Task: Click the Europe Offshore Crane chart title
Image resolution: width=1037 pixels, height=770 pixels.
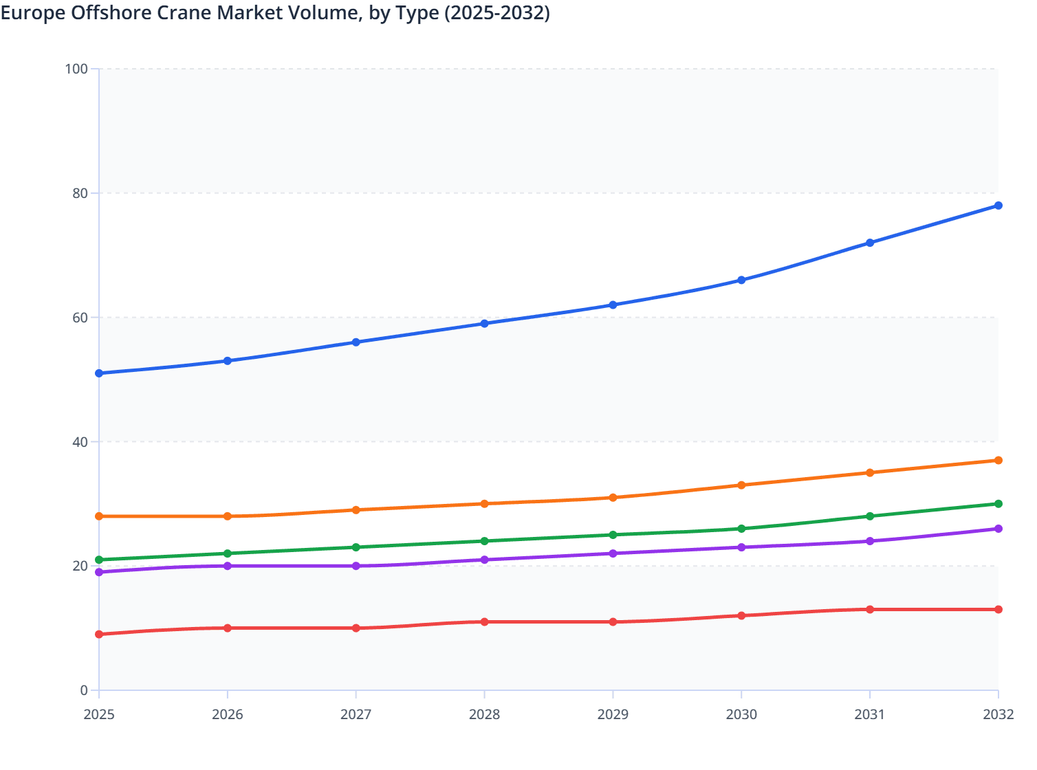Action: point(275,13)
